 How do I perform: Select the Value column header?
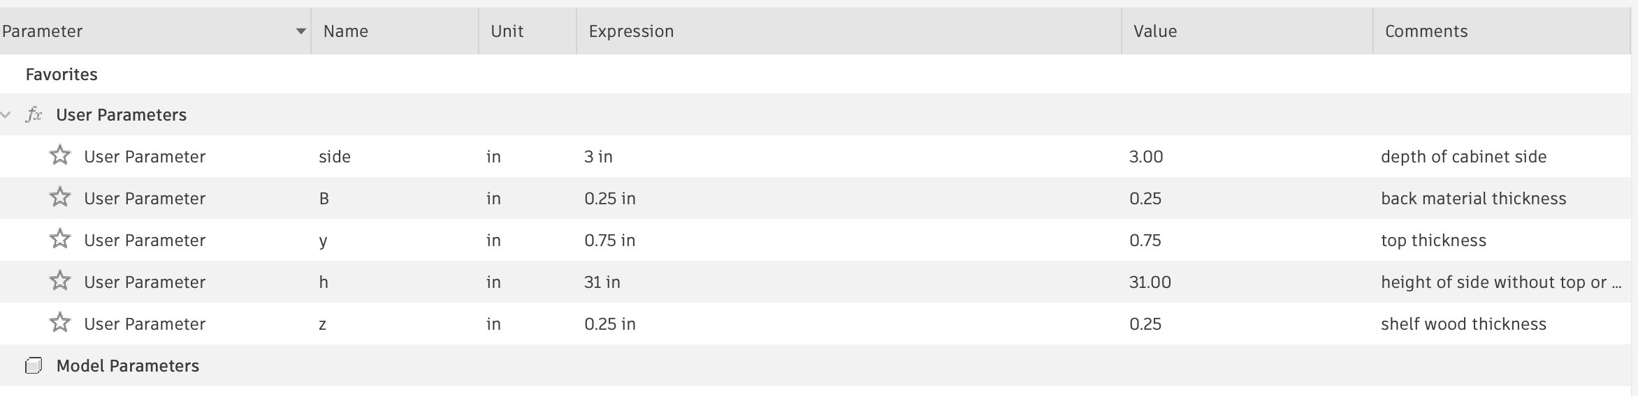[1155, 31]
